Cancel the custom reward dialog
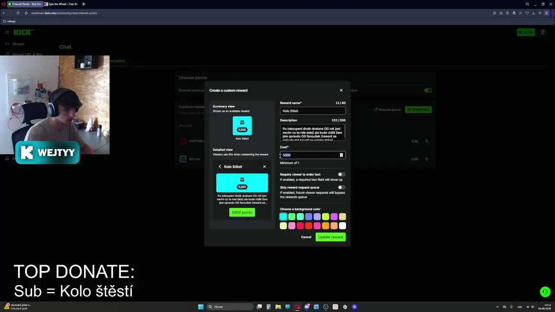 pos(306,237)
